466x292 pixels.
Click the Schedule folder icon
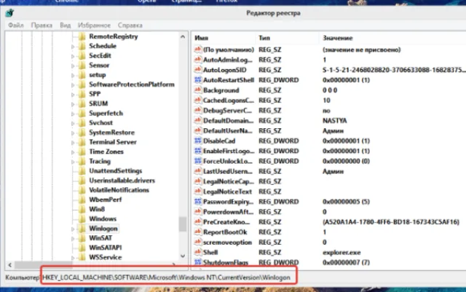[x=82, y=46]
